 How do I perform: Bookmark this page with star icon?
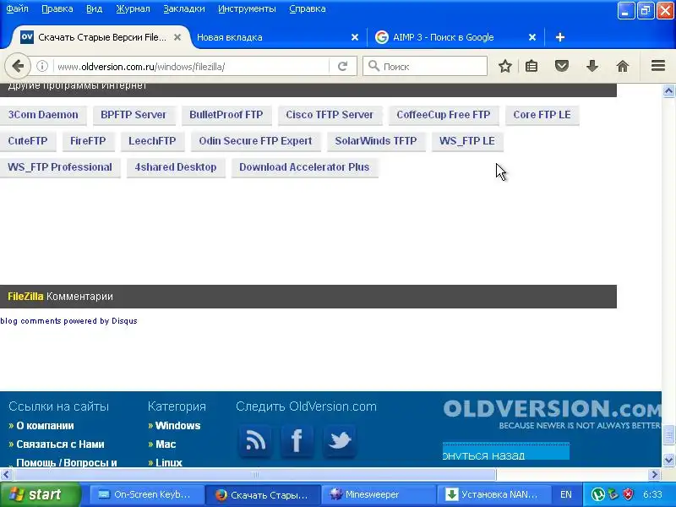point(504,67)
